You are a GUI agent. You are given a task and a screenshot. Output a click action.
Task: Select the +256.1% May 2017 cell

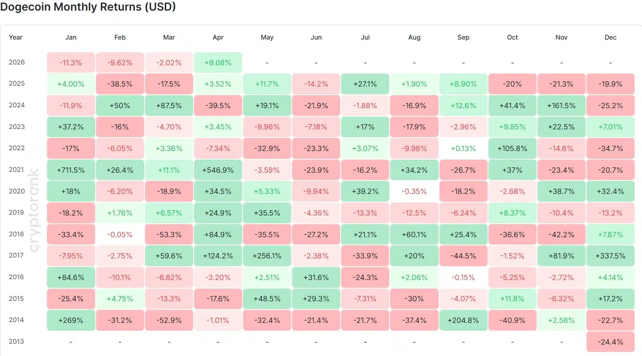click(x=267, y=256)
